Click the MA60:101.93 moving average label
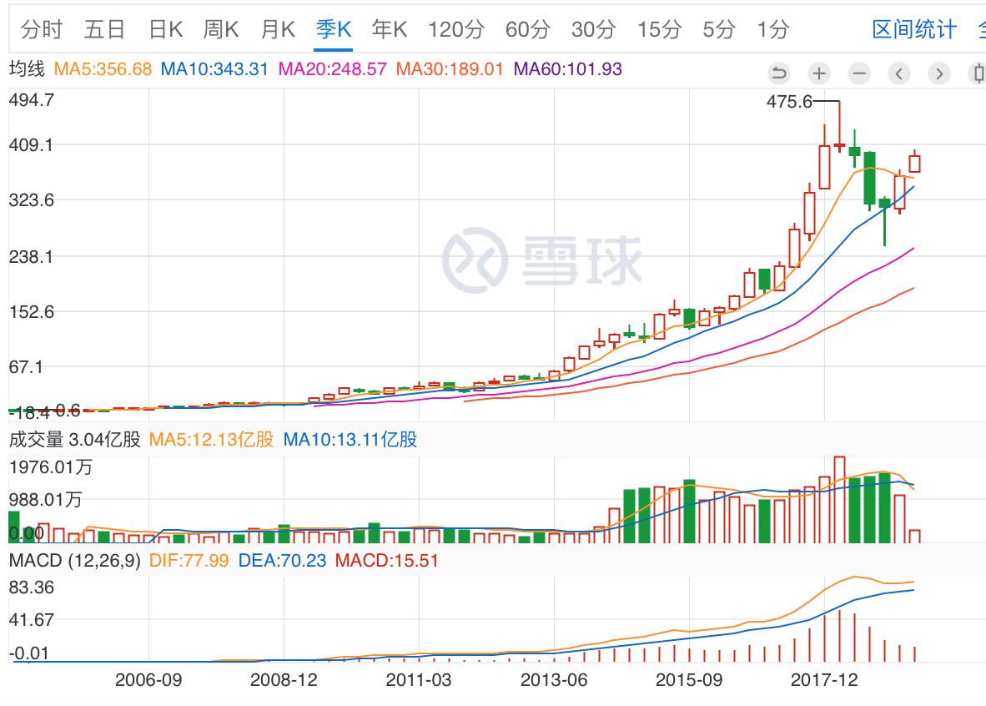 pos(567,69)
